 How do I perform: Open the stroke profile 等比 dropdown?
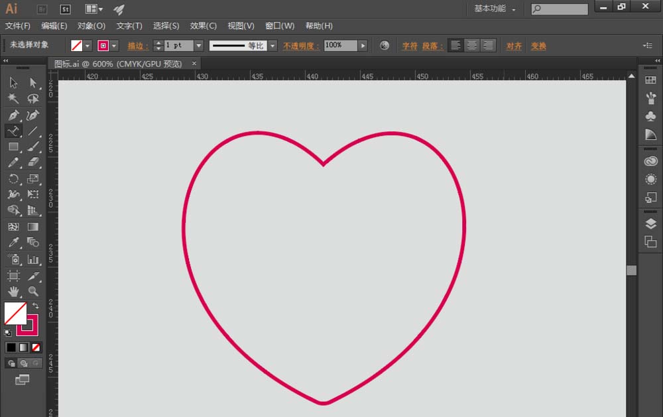272,46
